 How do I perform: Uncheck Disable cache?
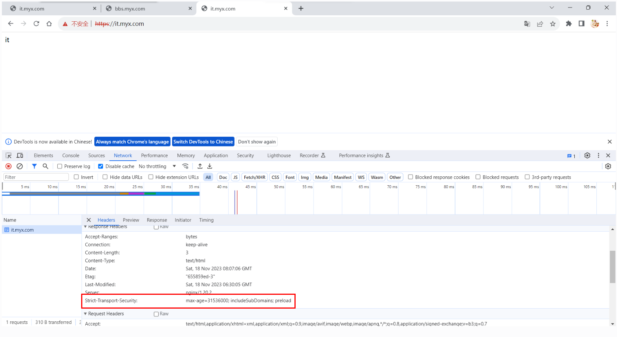tap(100, 166)
